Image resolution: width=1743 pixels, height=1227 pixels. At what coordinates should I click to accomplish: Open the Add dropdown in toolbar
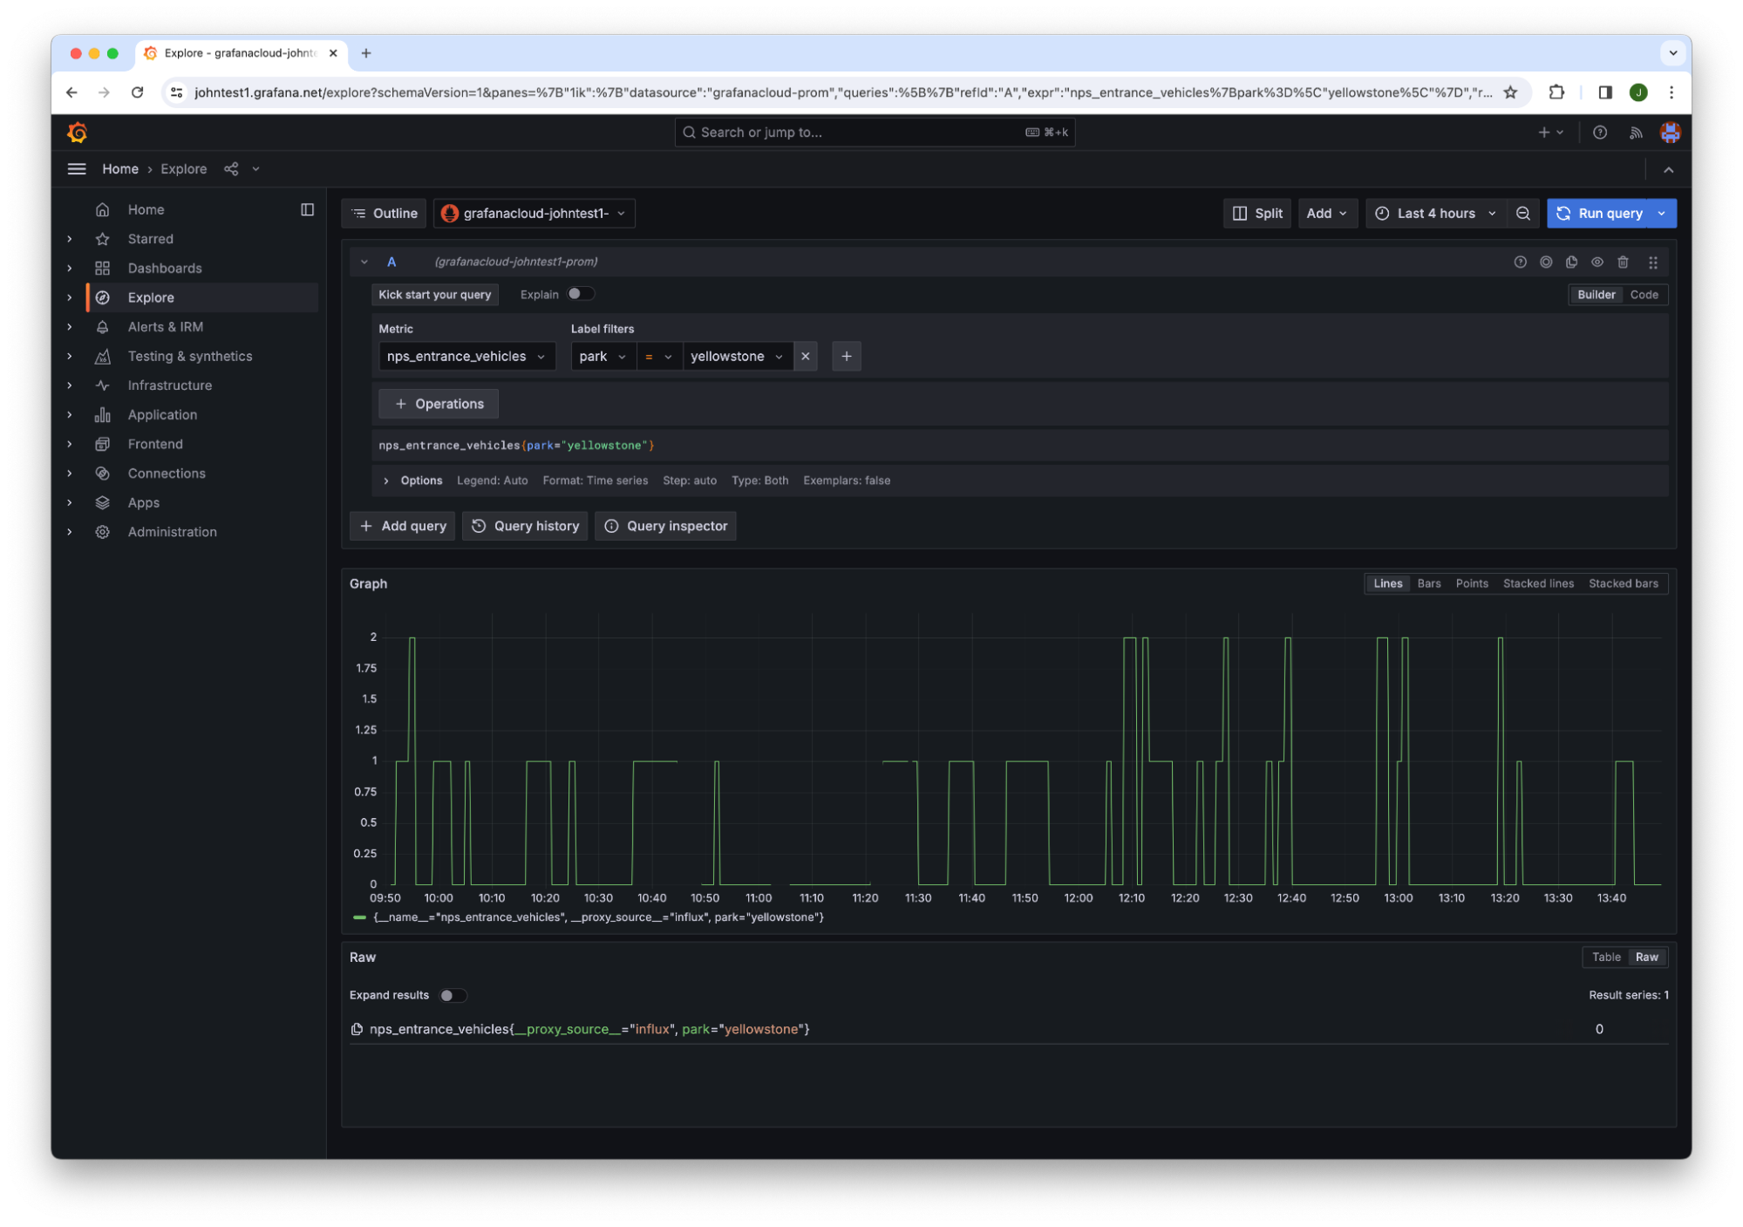point(1326,214)
